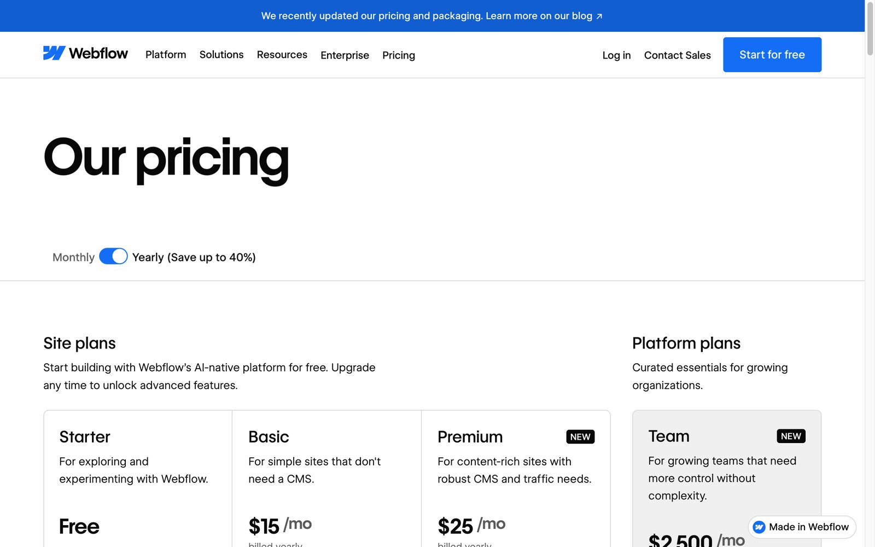This screenshot has height=547, width=875.
Task: Open the pricing update blog announcement
Action: click(431, 16)
